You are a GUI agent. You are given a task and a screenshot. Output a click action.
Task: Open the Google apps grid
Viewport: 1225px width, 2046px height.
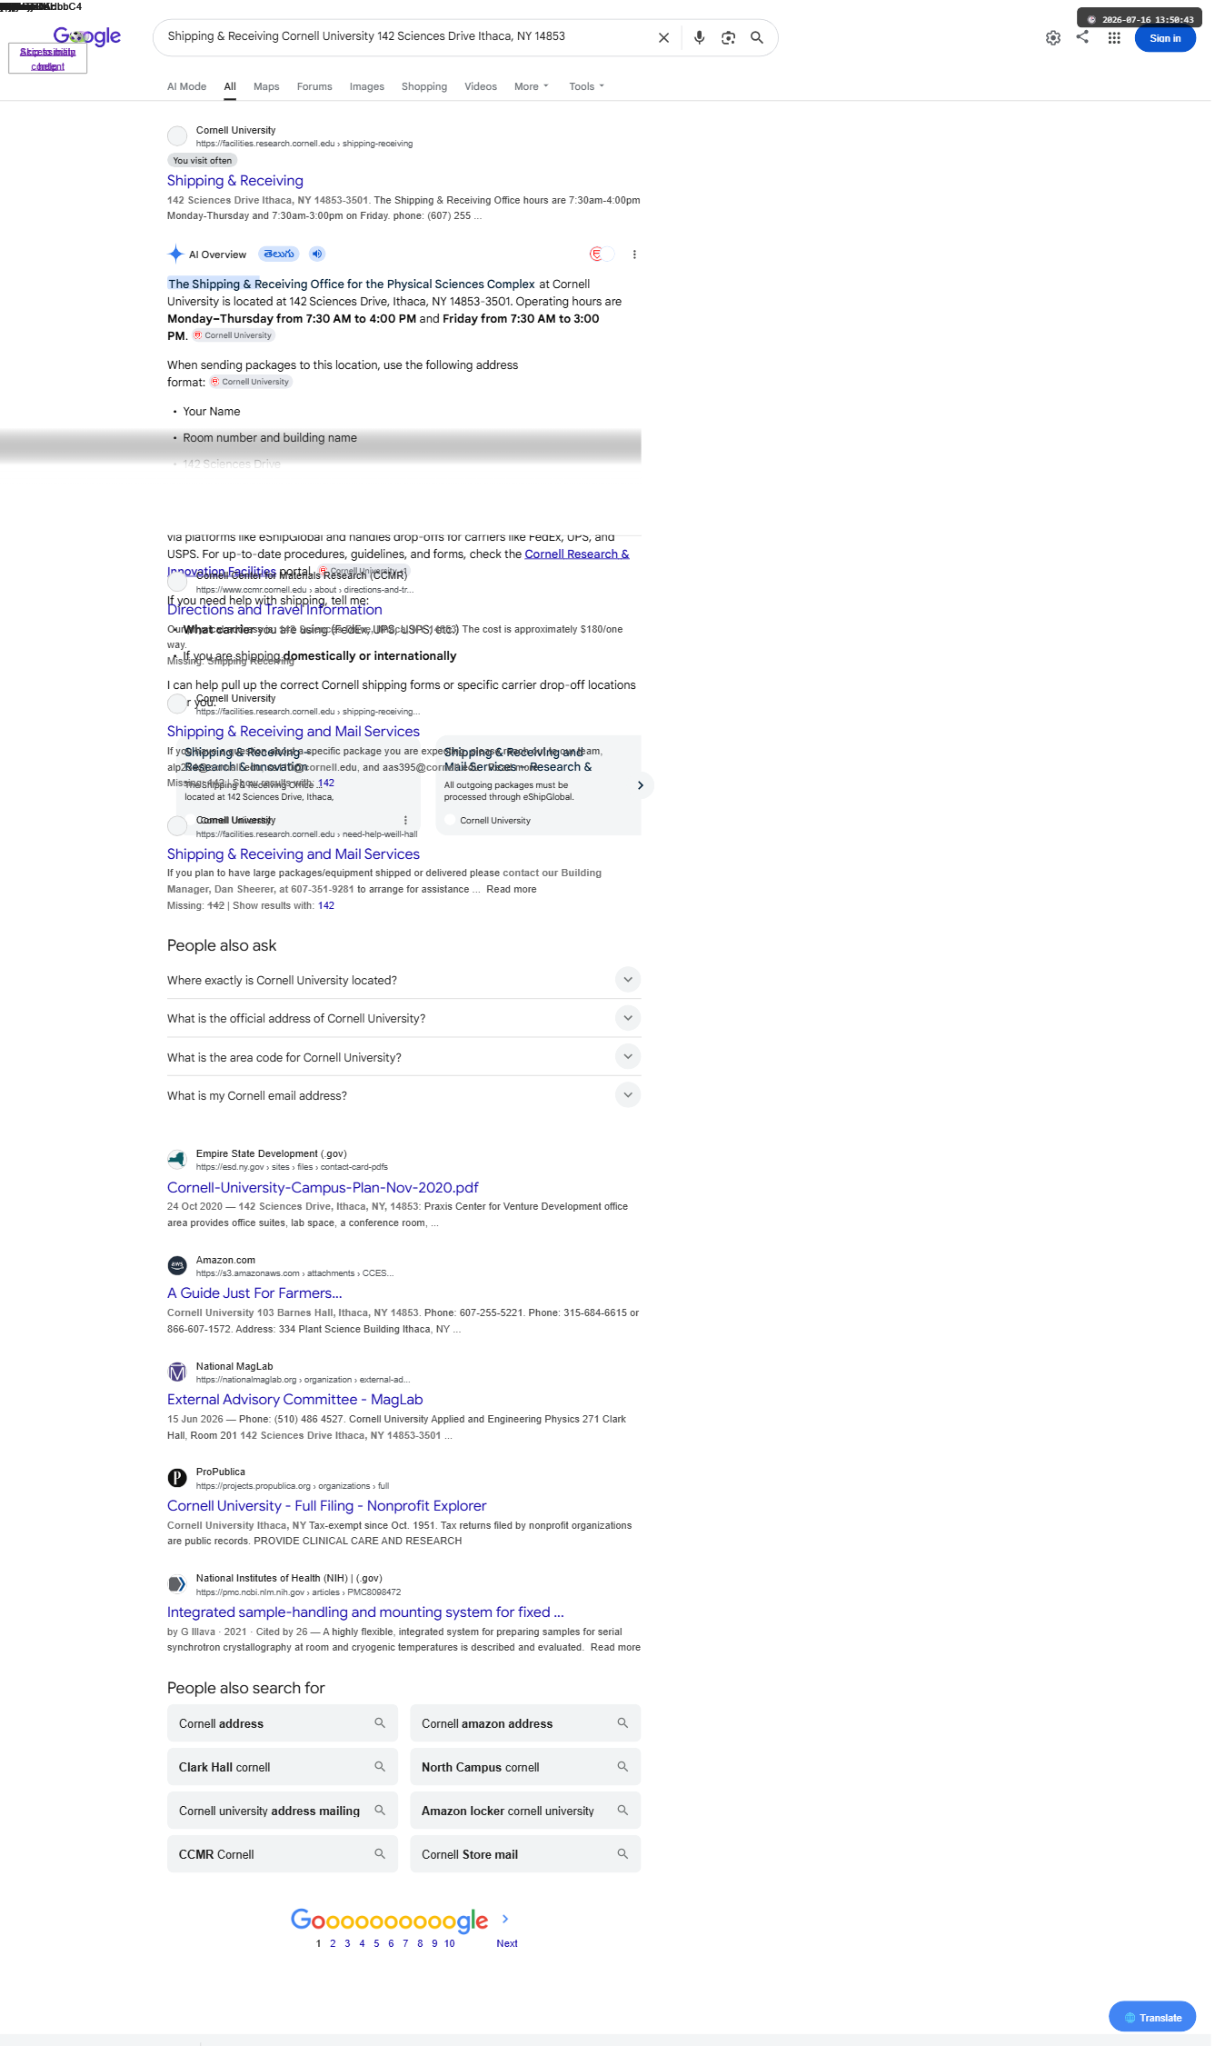click(1114, 38)
